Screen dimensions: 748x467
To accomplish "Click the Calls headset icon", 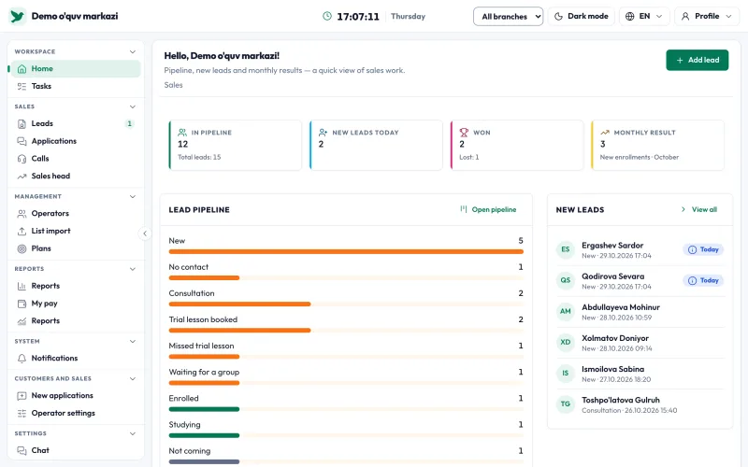I will click(22, 159).
